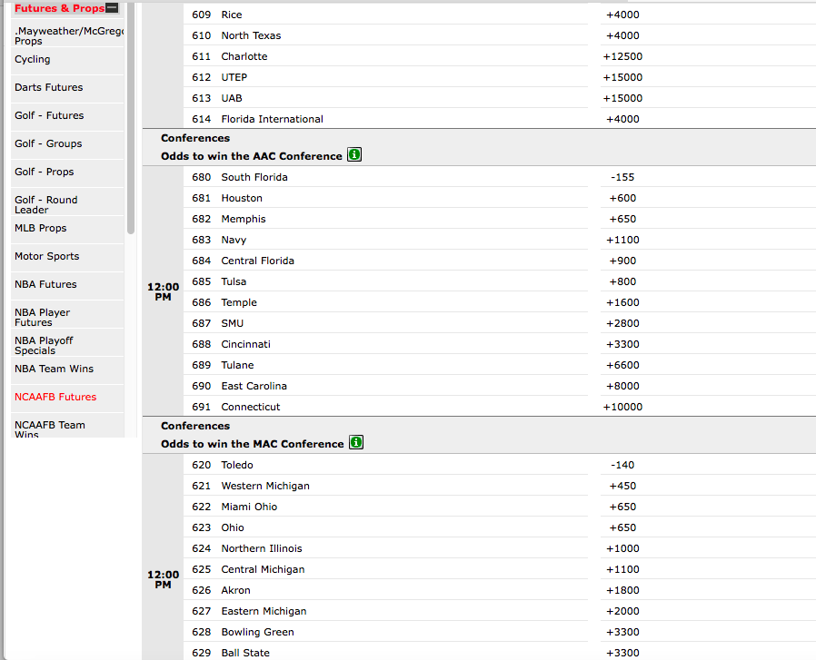The height and width of the screenshot is (660, 816).
Task: Select Eastern Michigan +2000 odds
Action: pyautogui.click(x=622, y=611)
